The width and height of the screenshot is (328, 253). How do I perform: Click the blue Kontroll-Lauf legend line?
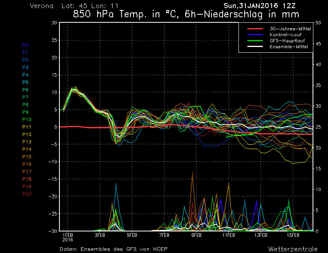click(255, 35)
